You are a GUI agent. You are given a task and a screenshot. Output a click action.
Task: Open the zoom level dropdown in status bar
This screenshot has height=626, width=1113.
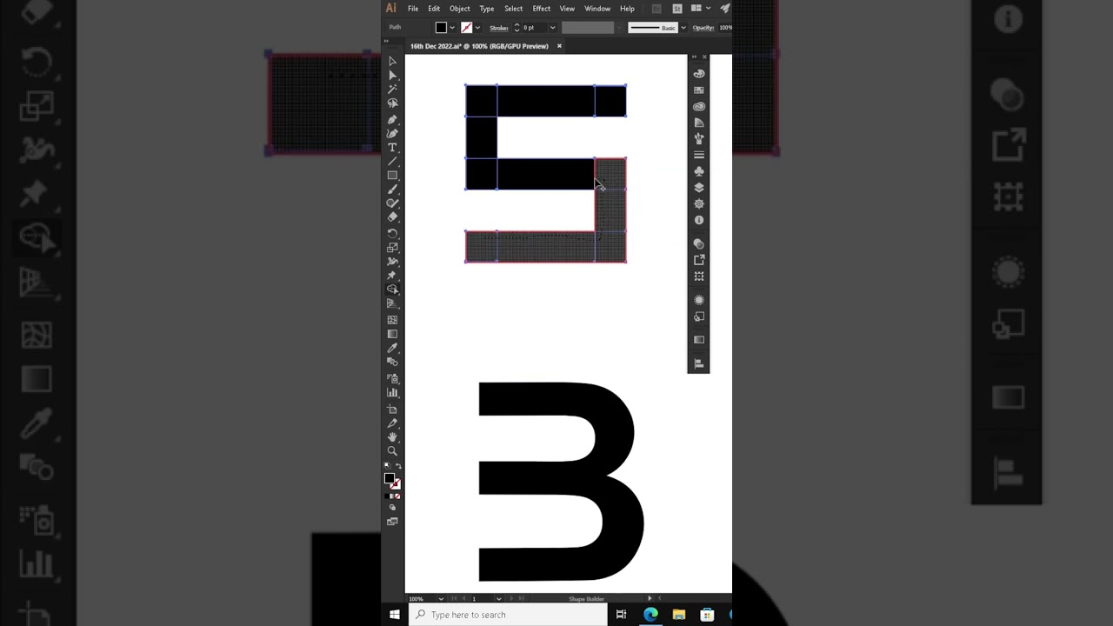click(x=441, y=598)
